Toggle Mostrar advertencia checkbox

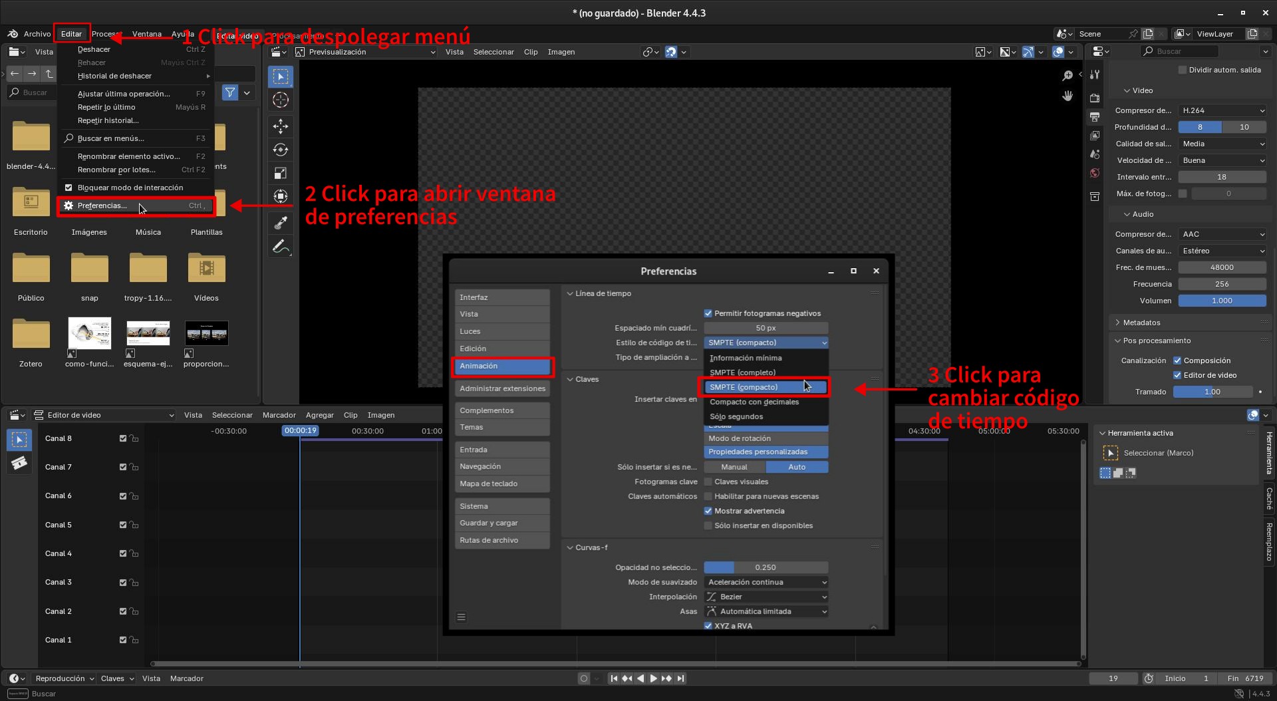(x=708, y=511)
